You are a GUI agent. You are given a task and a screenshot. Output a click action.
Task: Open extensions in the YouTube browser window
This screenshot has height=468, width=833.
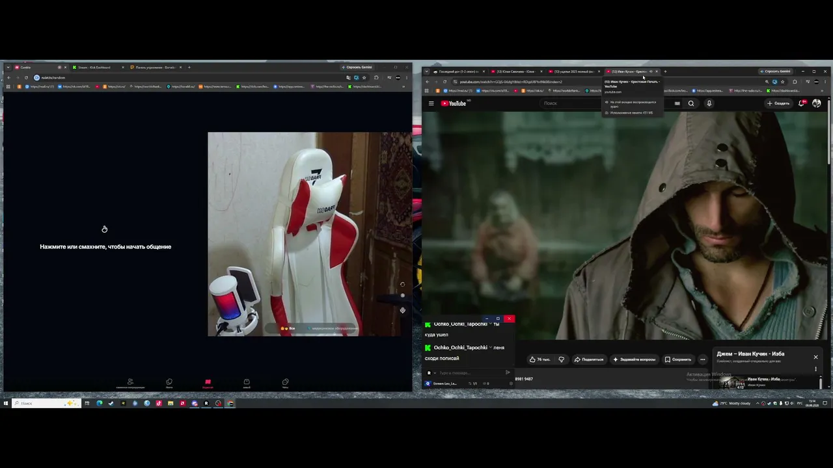(795, 82)
